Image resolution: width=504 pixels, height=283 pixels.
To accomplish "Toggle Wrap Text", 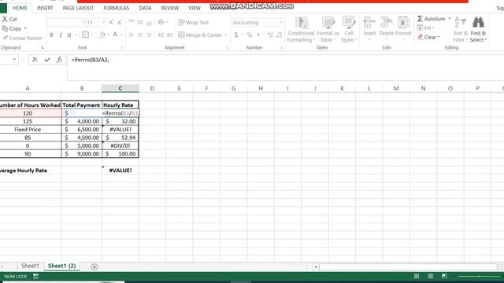I will click(x=194, y=23).
